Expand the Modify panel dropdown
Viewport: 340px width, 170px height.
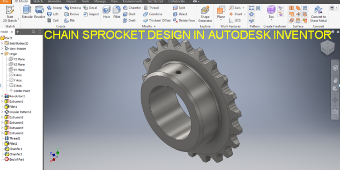(x=155, y=26)
